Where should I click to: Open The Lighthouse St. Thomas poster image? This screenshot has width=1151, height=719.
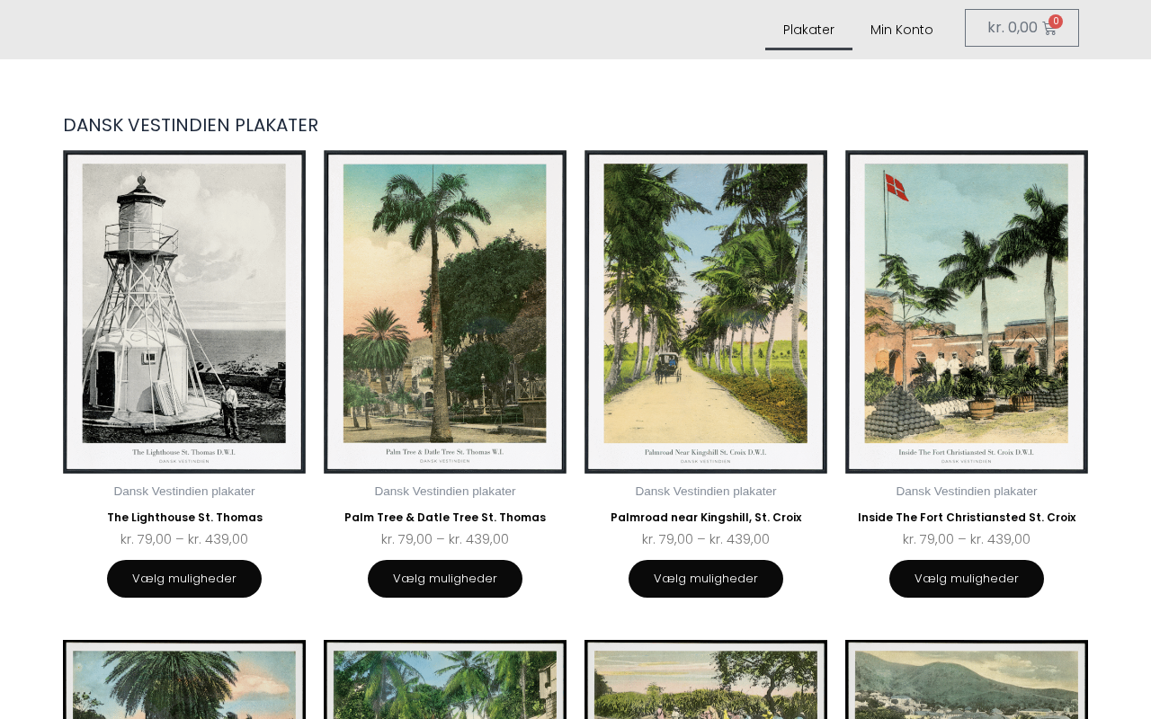(x=184, y=312)
